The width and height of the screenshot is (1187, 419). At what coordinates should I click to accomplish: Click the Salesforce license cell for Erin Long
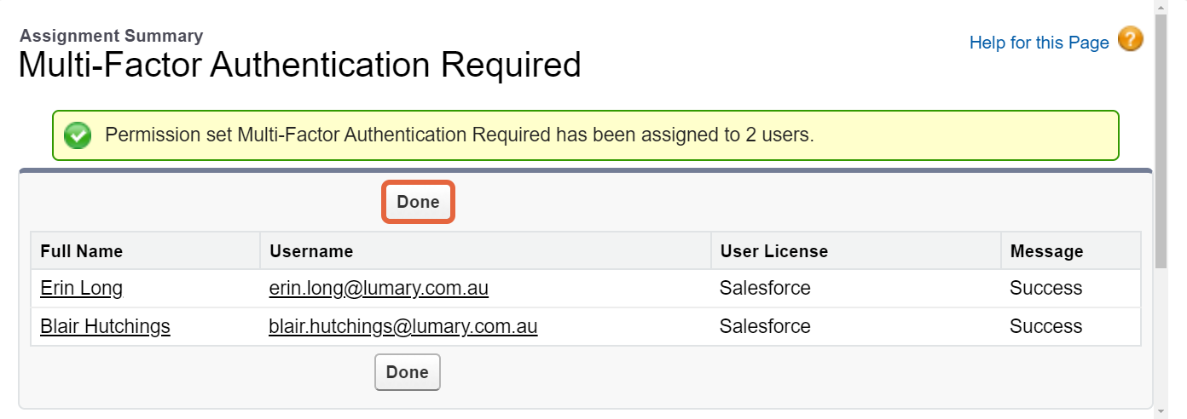[x=765, y=288]
